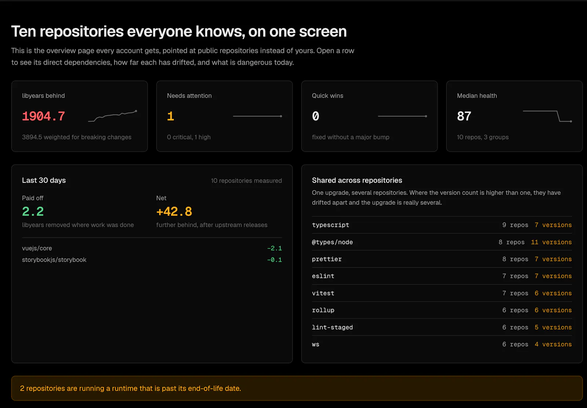This screenshot has height=408, width=587.
Task: Open the rollup shared dependency row
Action: 442,310
